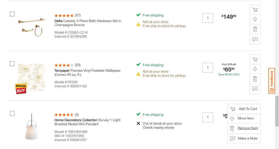This screenshot has height=149, width=279.
Task: Add Tempaper wallpaper to cart via cart icon
Action: [x=255, y=59]
